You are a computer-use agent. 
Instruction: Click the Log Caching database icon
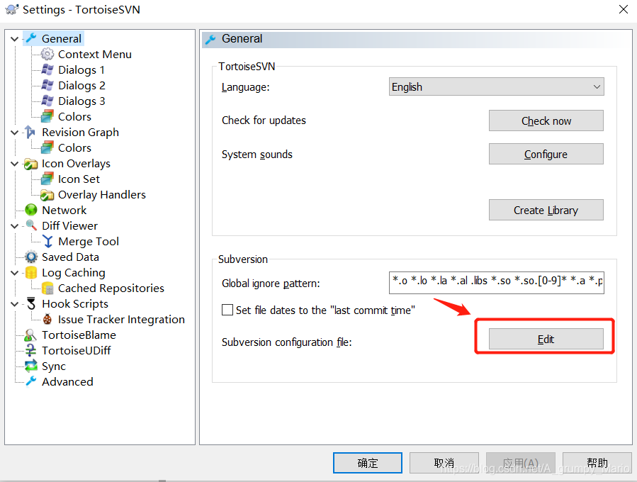click(x=31, y=272)
